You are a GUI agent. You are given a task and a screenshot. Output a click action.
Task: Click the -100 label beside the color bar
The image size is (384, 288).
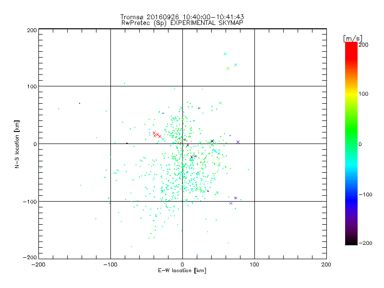pos(365,194)
